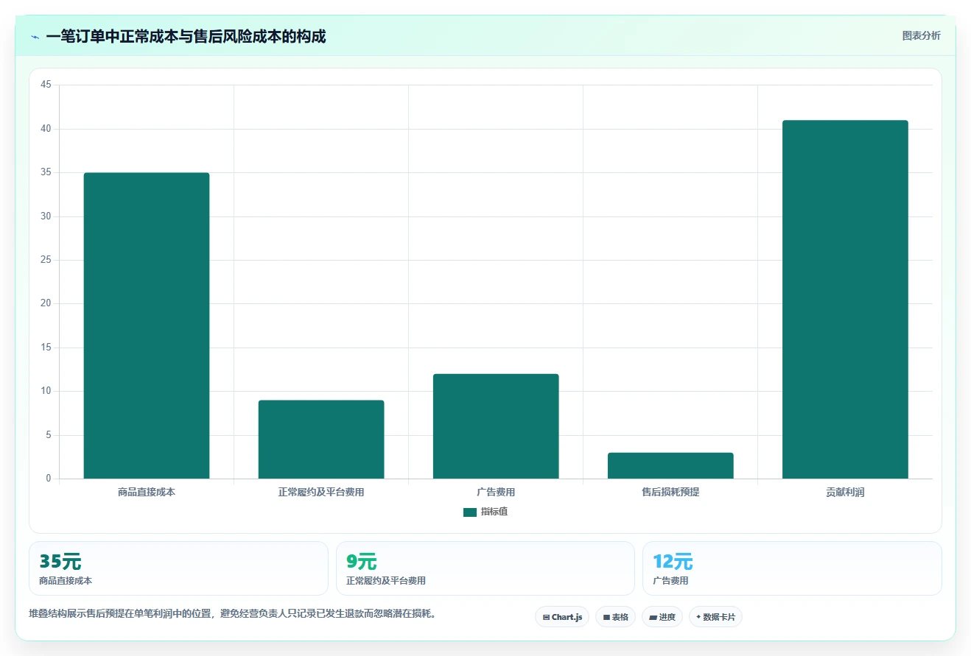
Task: Click the 9元 value card
Action: (x=485, y=568)
